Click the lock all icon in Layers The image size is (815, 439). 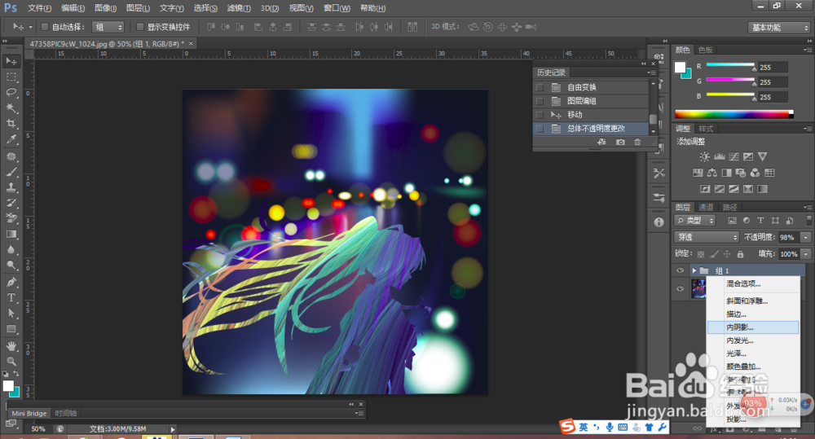click(740, 254)
